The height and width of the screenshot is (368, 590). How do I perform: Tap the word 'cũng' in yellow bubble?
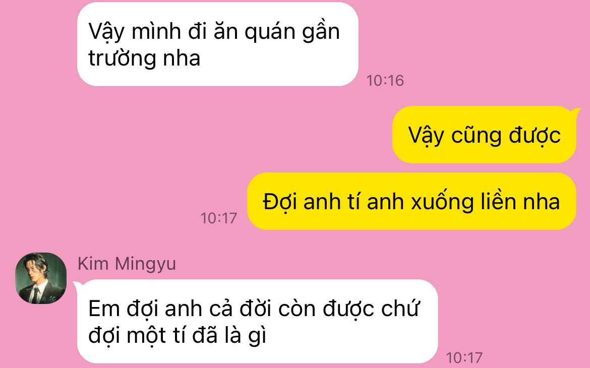[477, 136]
